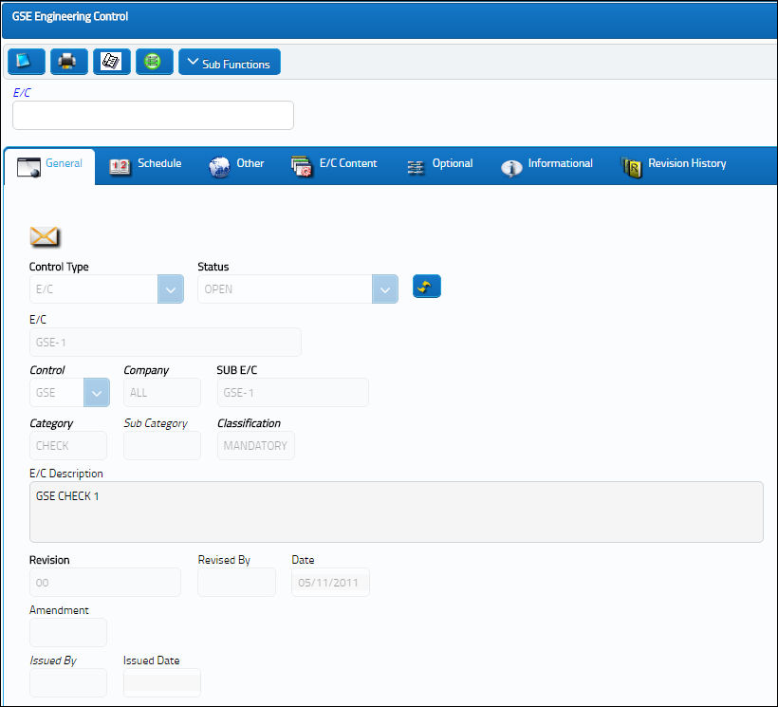
Task: Click the Revision History book icon
Action: (x=632, y=168)
